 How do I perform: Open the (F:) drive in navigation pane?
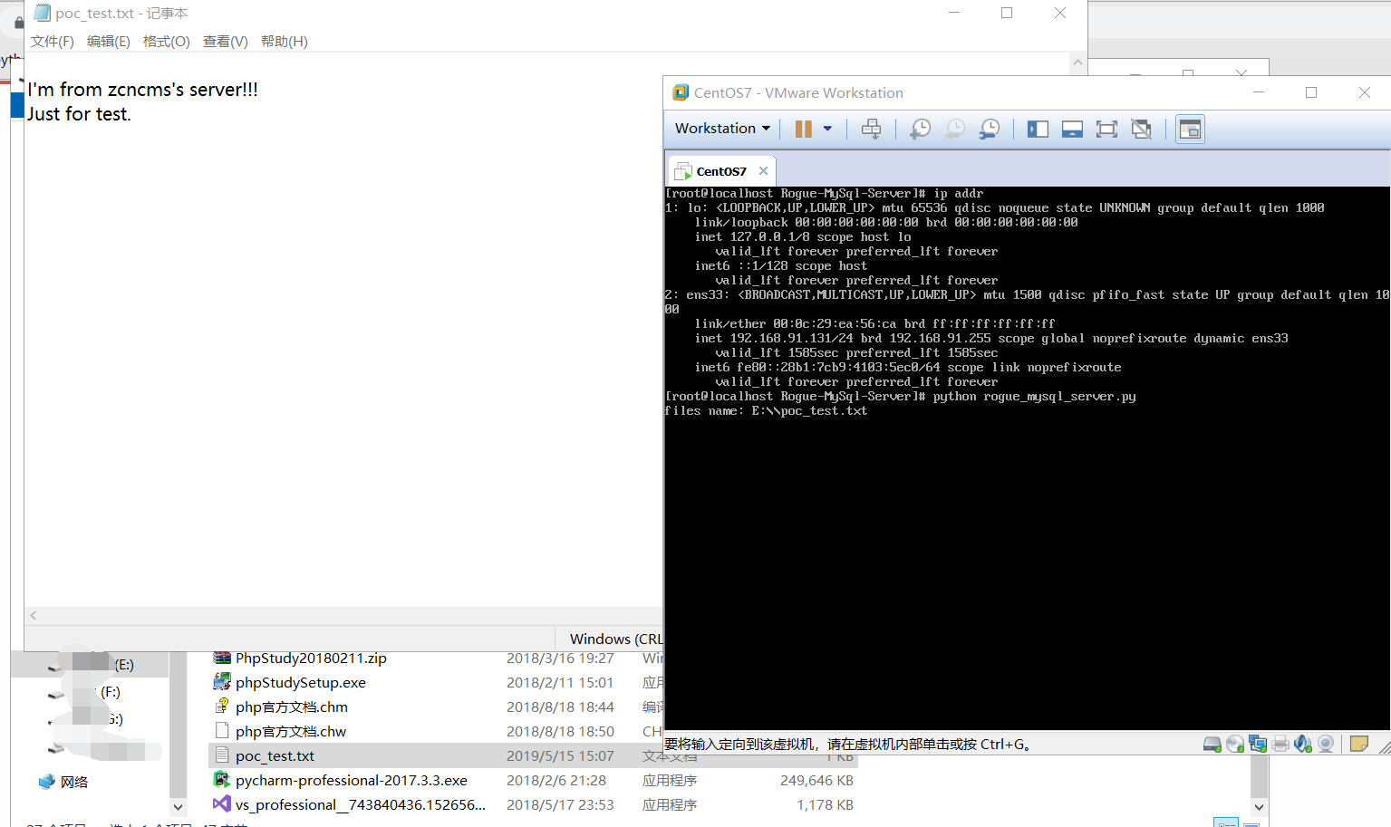click(x=110, y=692)
